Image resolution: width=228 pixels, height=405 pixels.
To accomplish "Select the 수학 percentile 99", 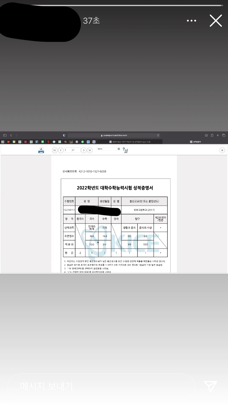I will coord(105,244).
